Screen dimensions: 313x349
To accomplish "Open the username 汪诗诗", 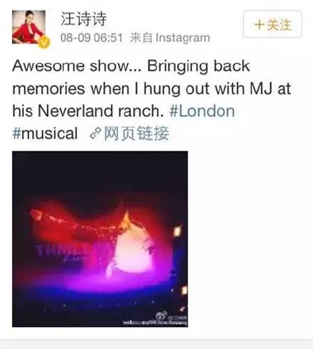I will pos(84,19).
